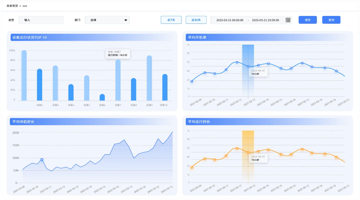The image size is (360, 200).
Task: Select the bar above 设备8
Action: 133,89
